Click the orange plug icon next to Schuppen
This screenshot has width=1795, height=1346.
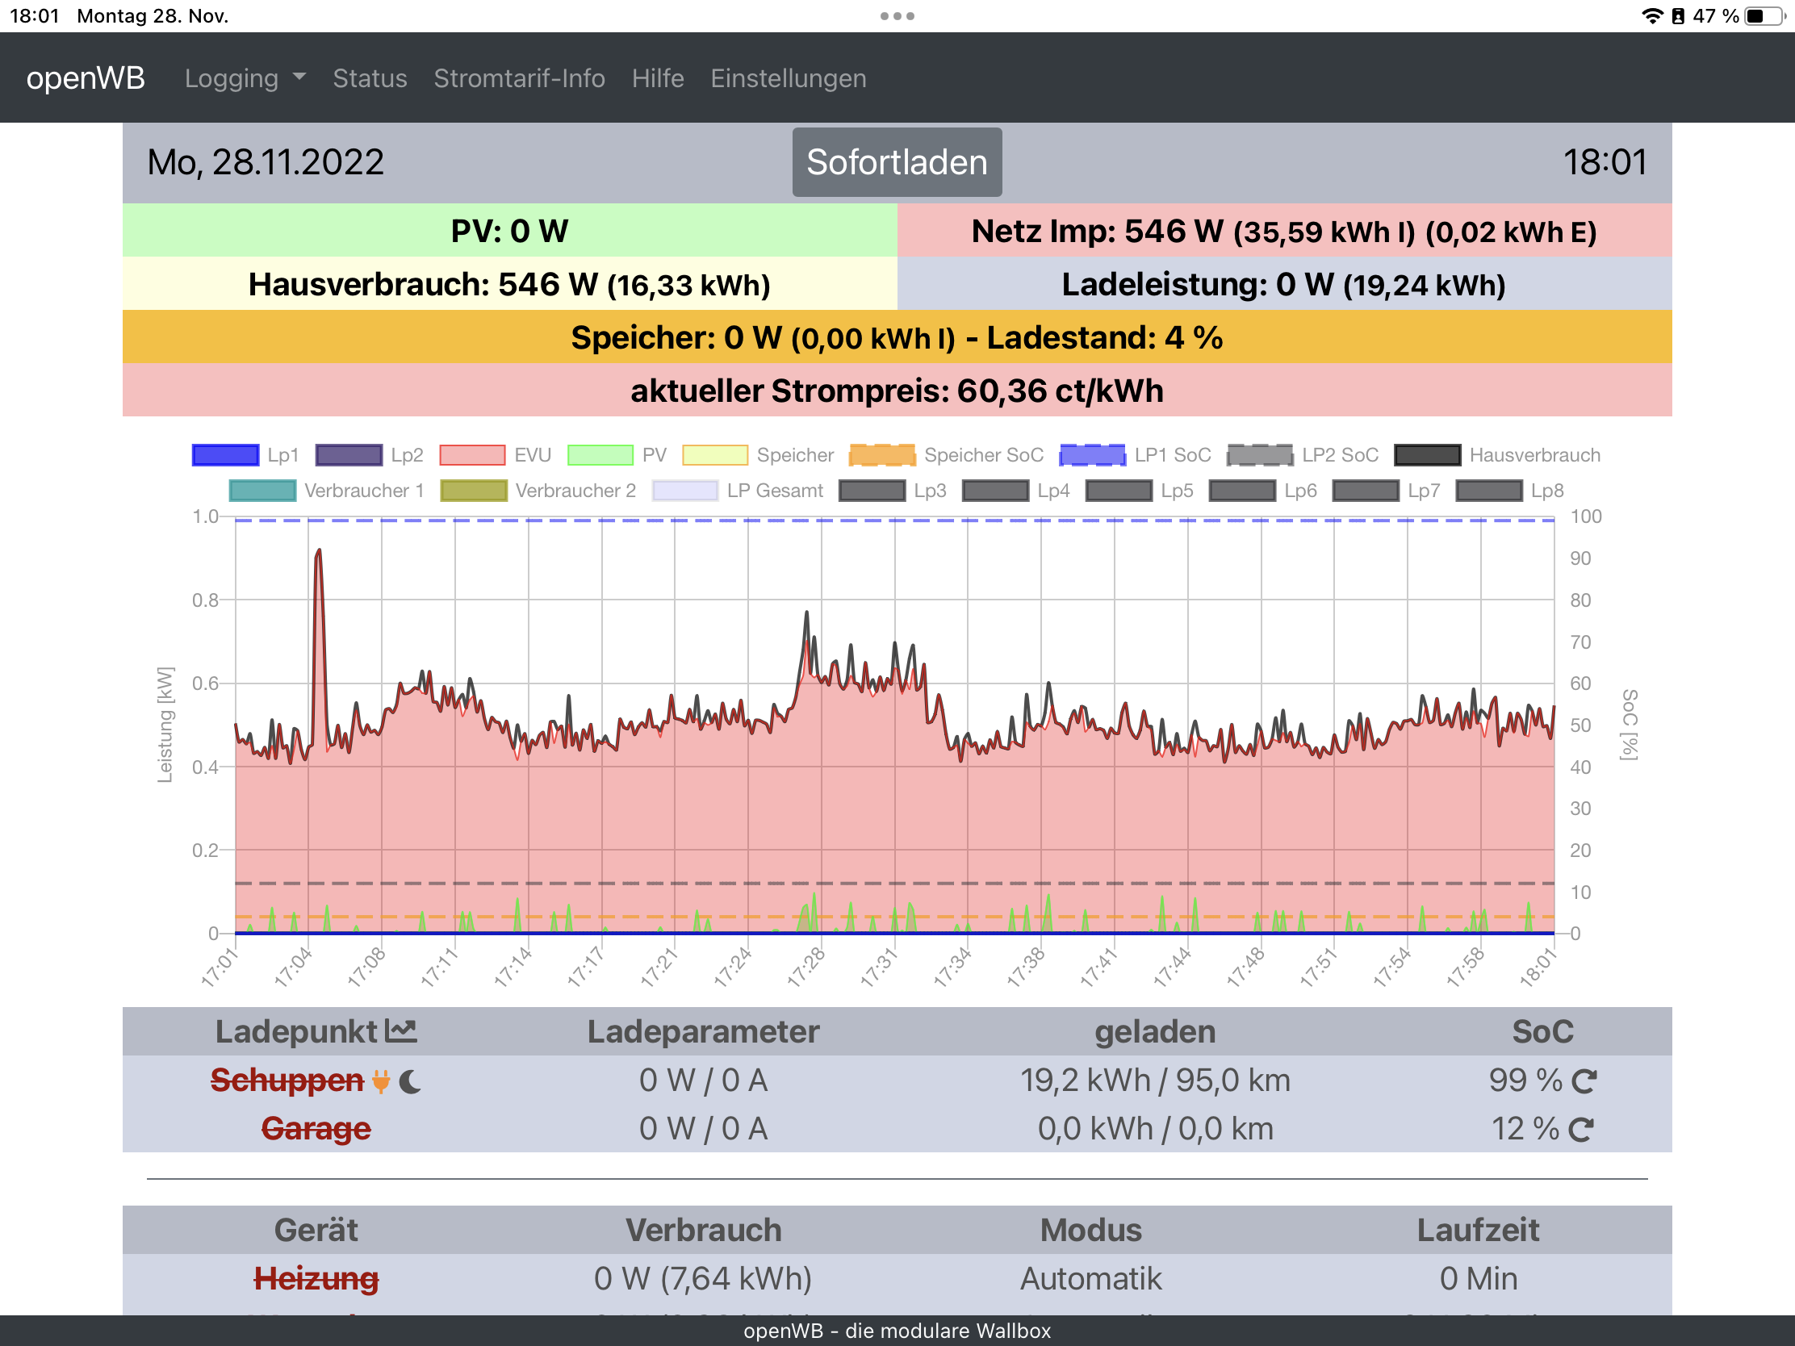click(x=381, y=1081)
